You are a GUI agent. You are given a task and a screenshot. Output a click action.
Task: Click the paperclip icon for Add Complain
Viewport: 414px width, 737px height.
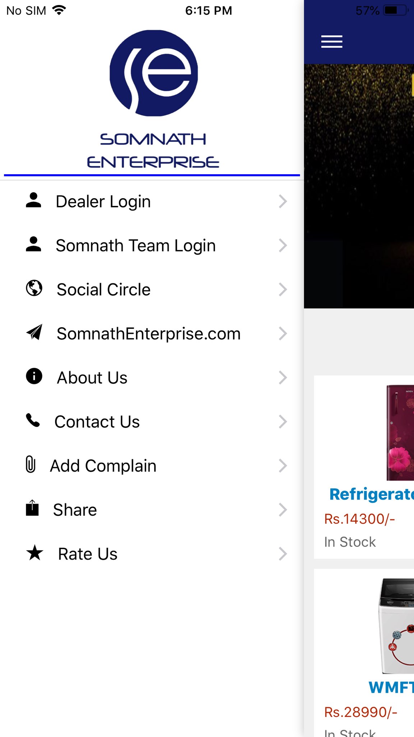point(31,464)
